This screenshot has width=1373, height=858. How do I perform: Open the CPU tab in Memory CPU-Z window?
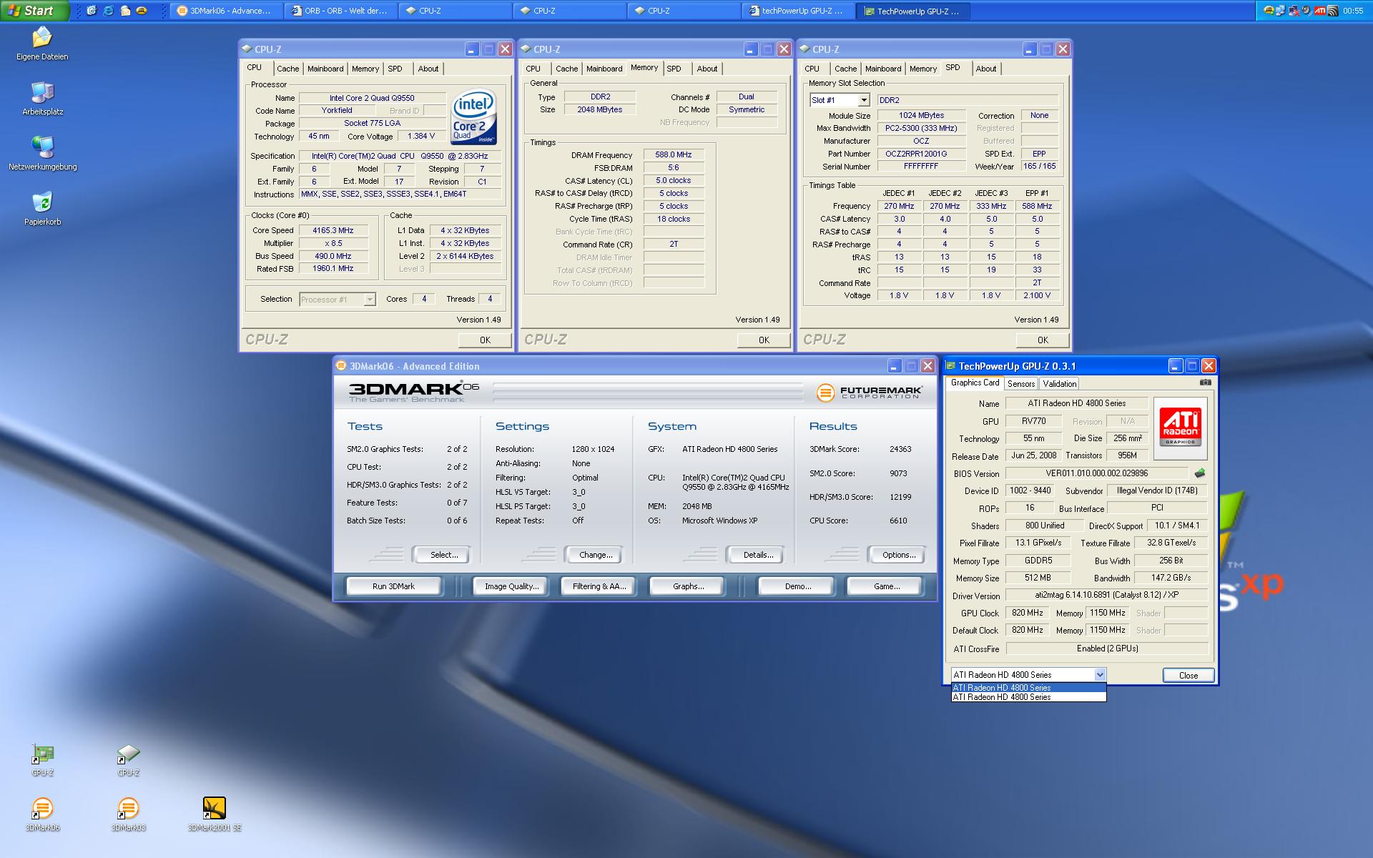pos(533,69)
